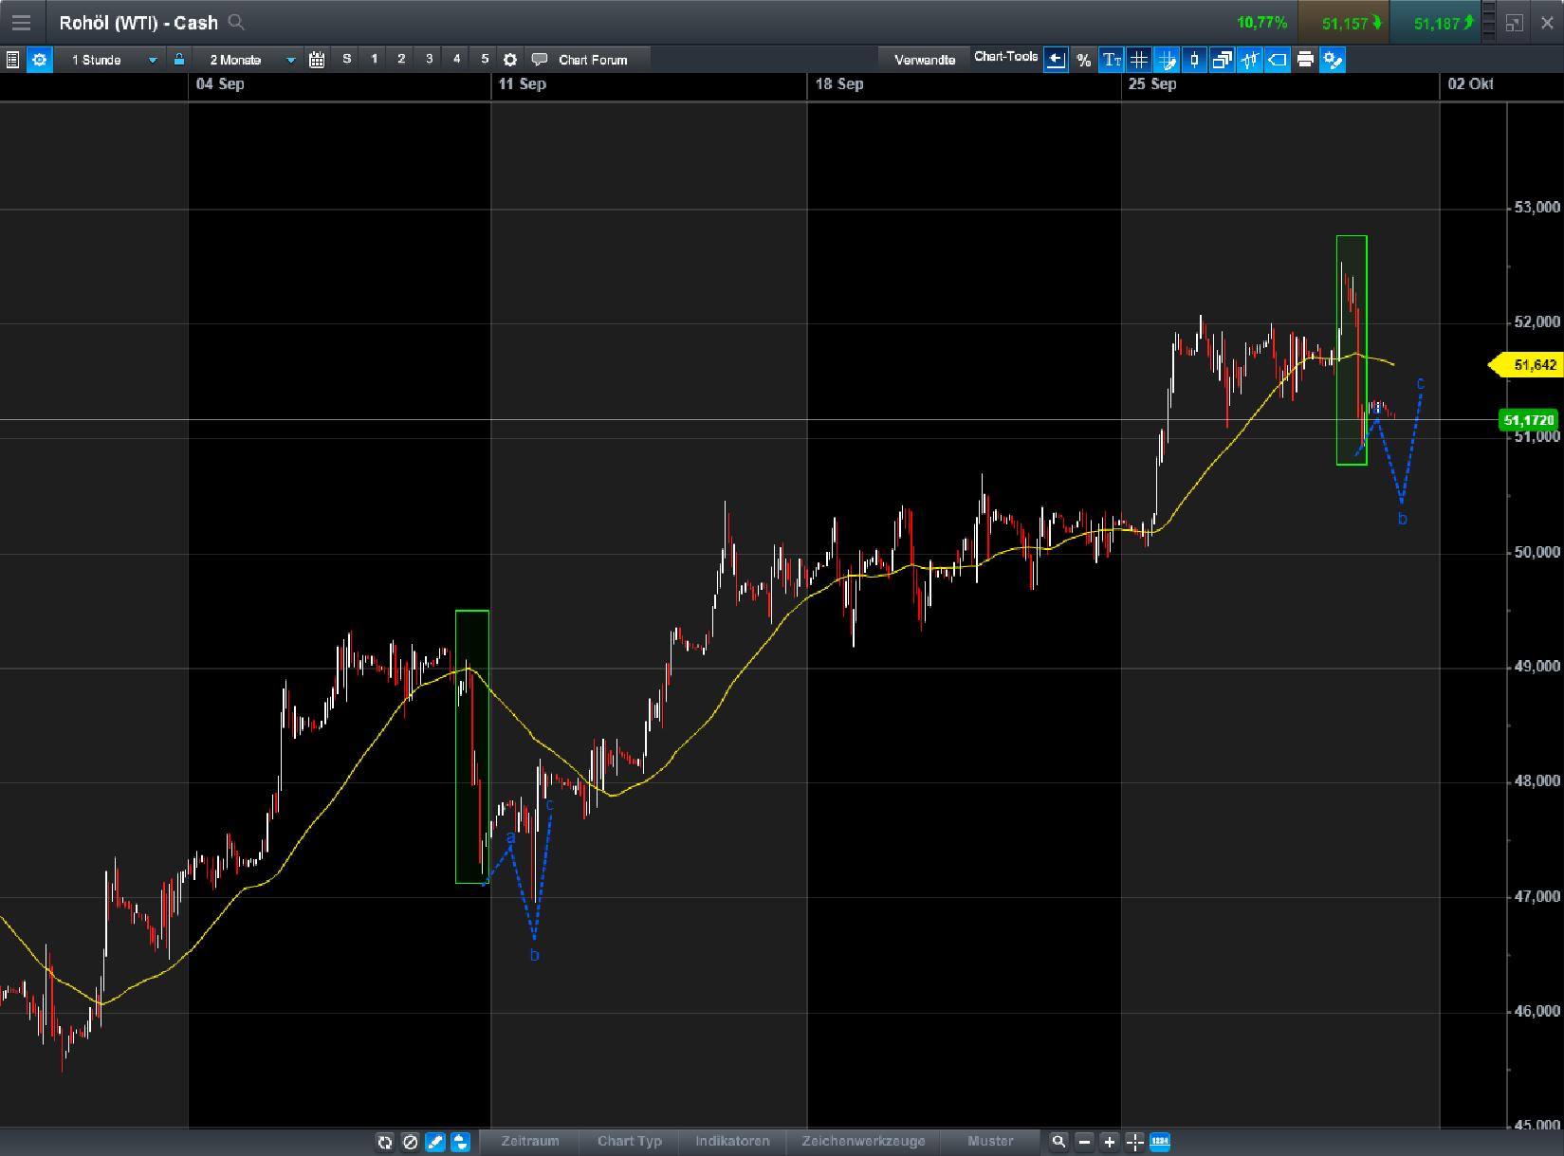Expand the Zeitraum menu at the bottom

[x=528, y=1142]
